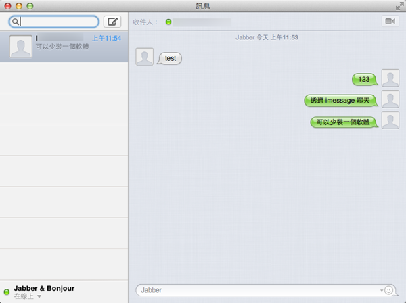
Task: Click the compose new message icon
Action: click(112, 22)
